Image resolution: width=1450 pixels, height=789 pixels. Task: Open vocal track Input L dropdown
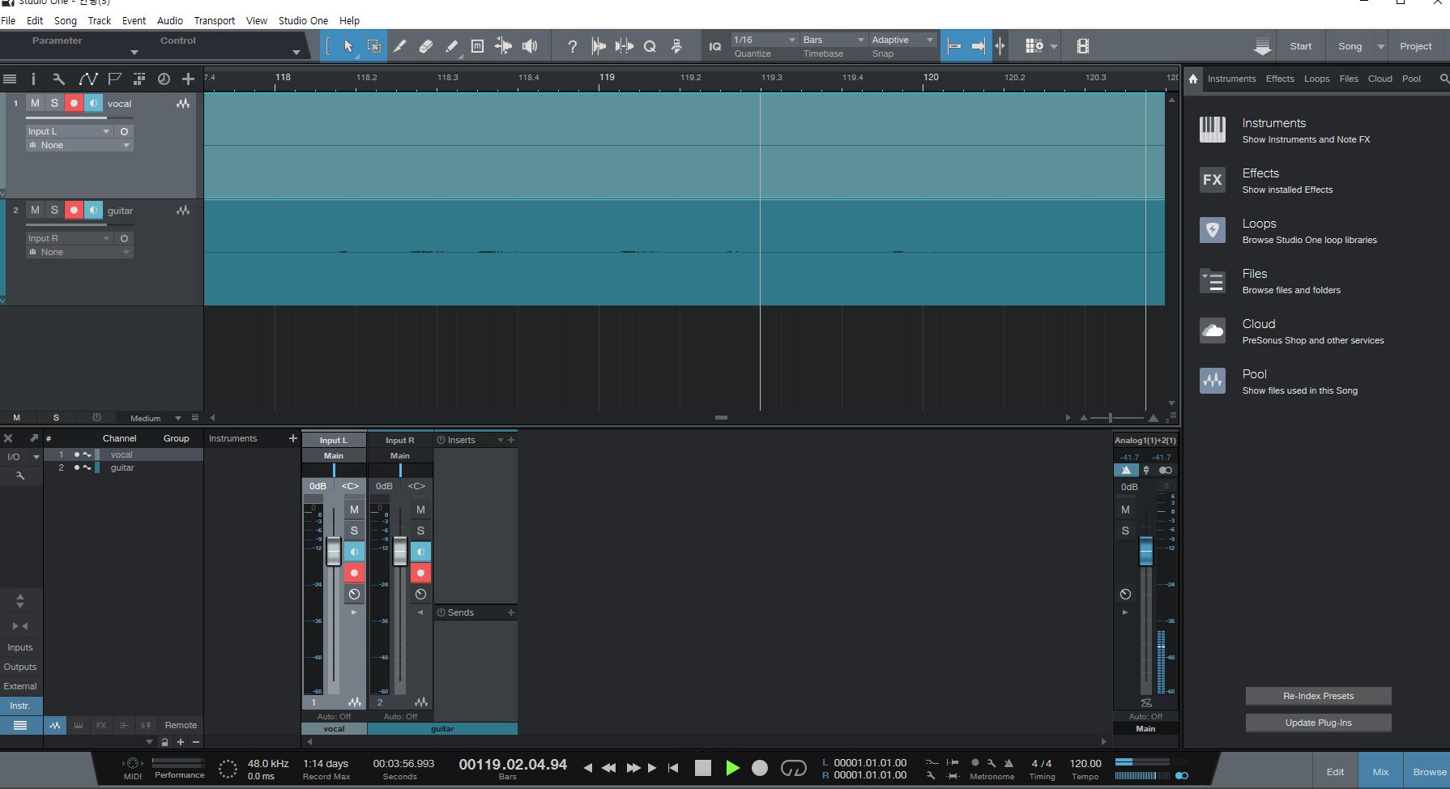coord(69,131)
